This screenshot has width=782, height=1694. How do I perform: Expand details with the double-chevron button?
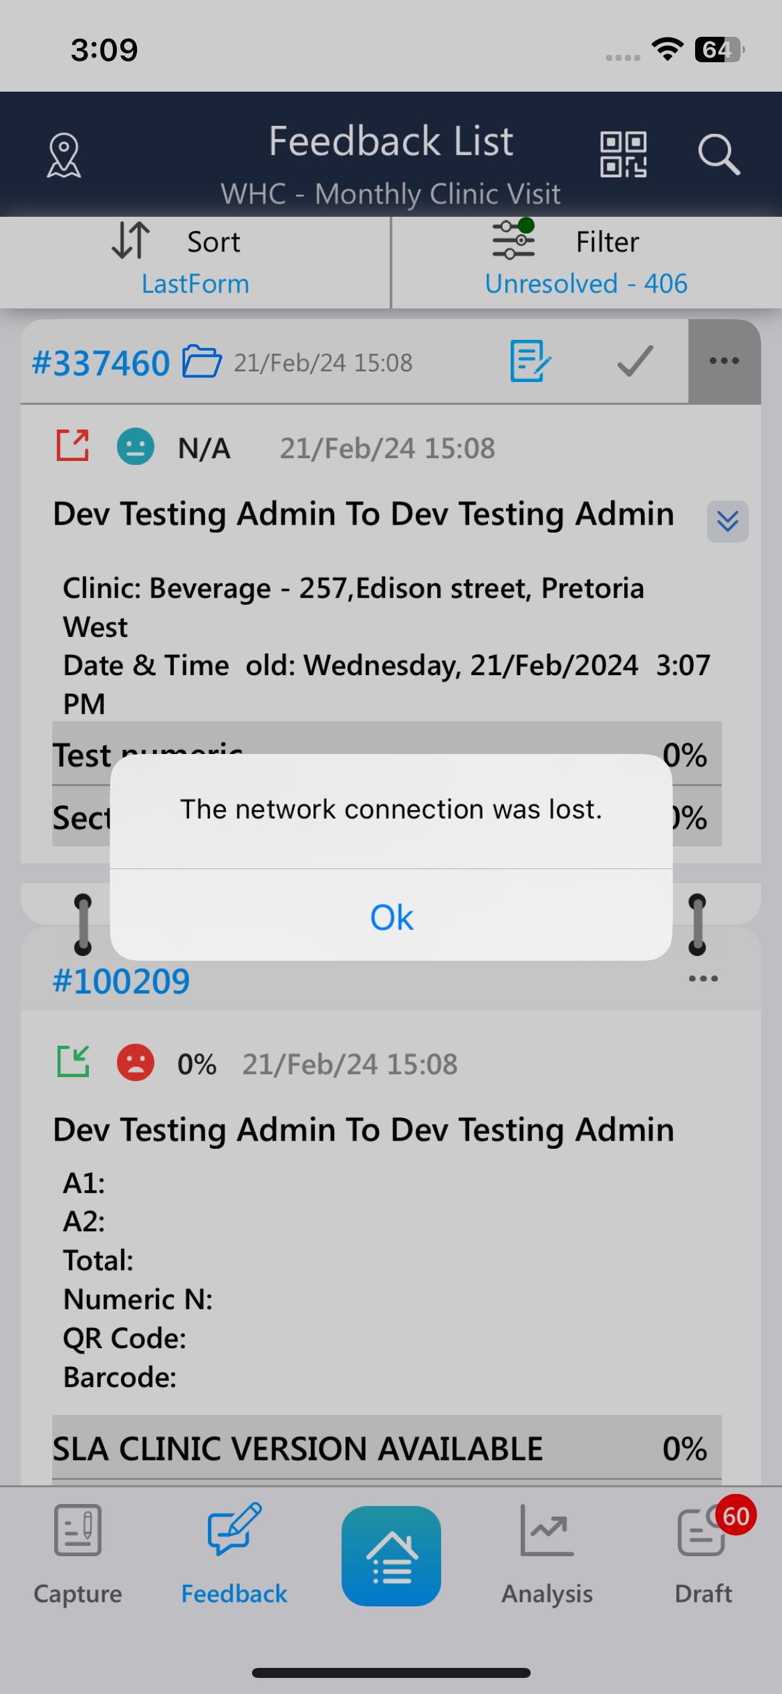[727, 521]
